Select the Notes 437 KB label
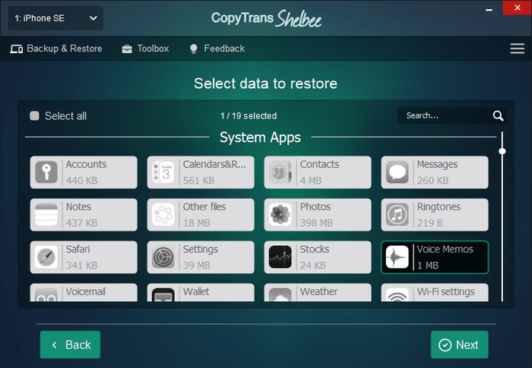This screenshot has height=368, width=532. click(x=81, y=215)
